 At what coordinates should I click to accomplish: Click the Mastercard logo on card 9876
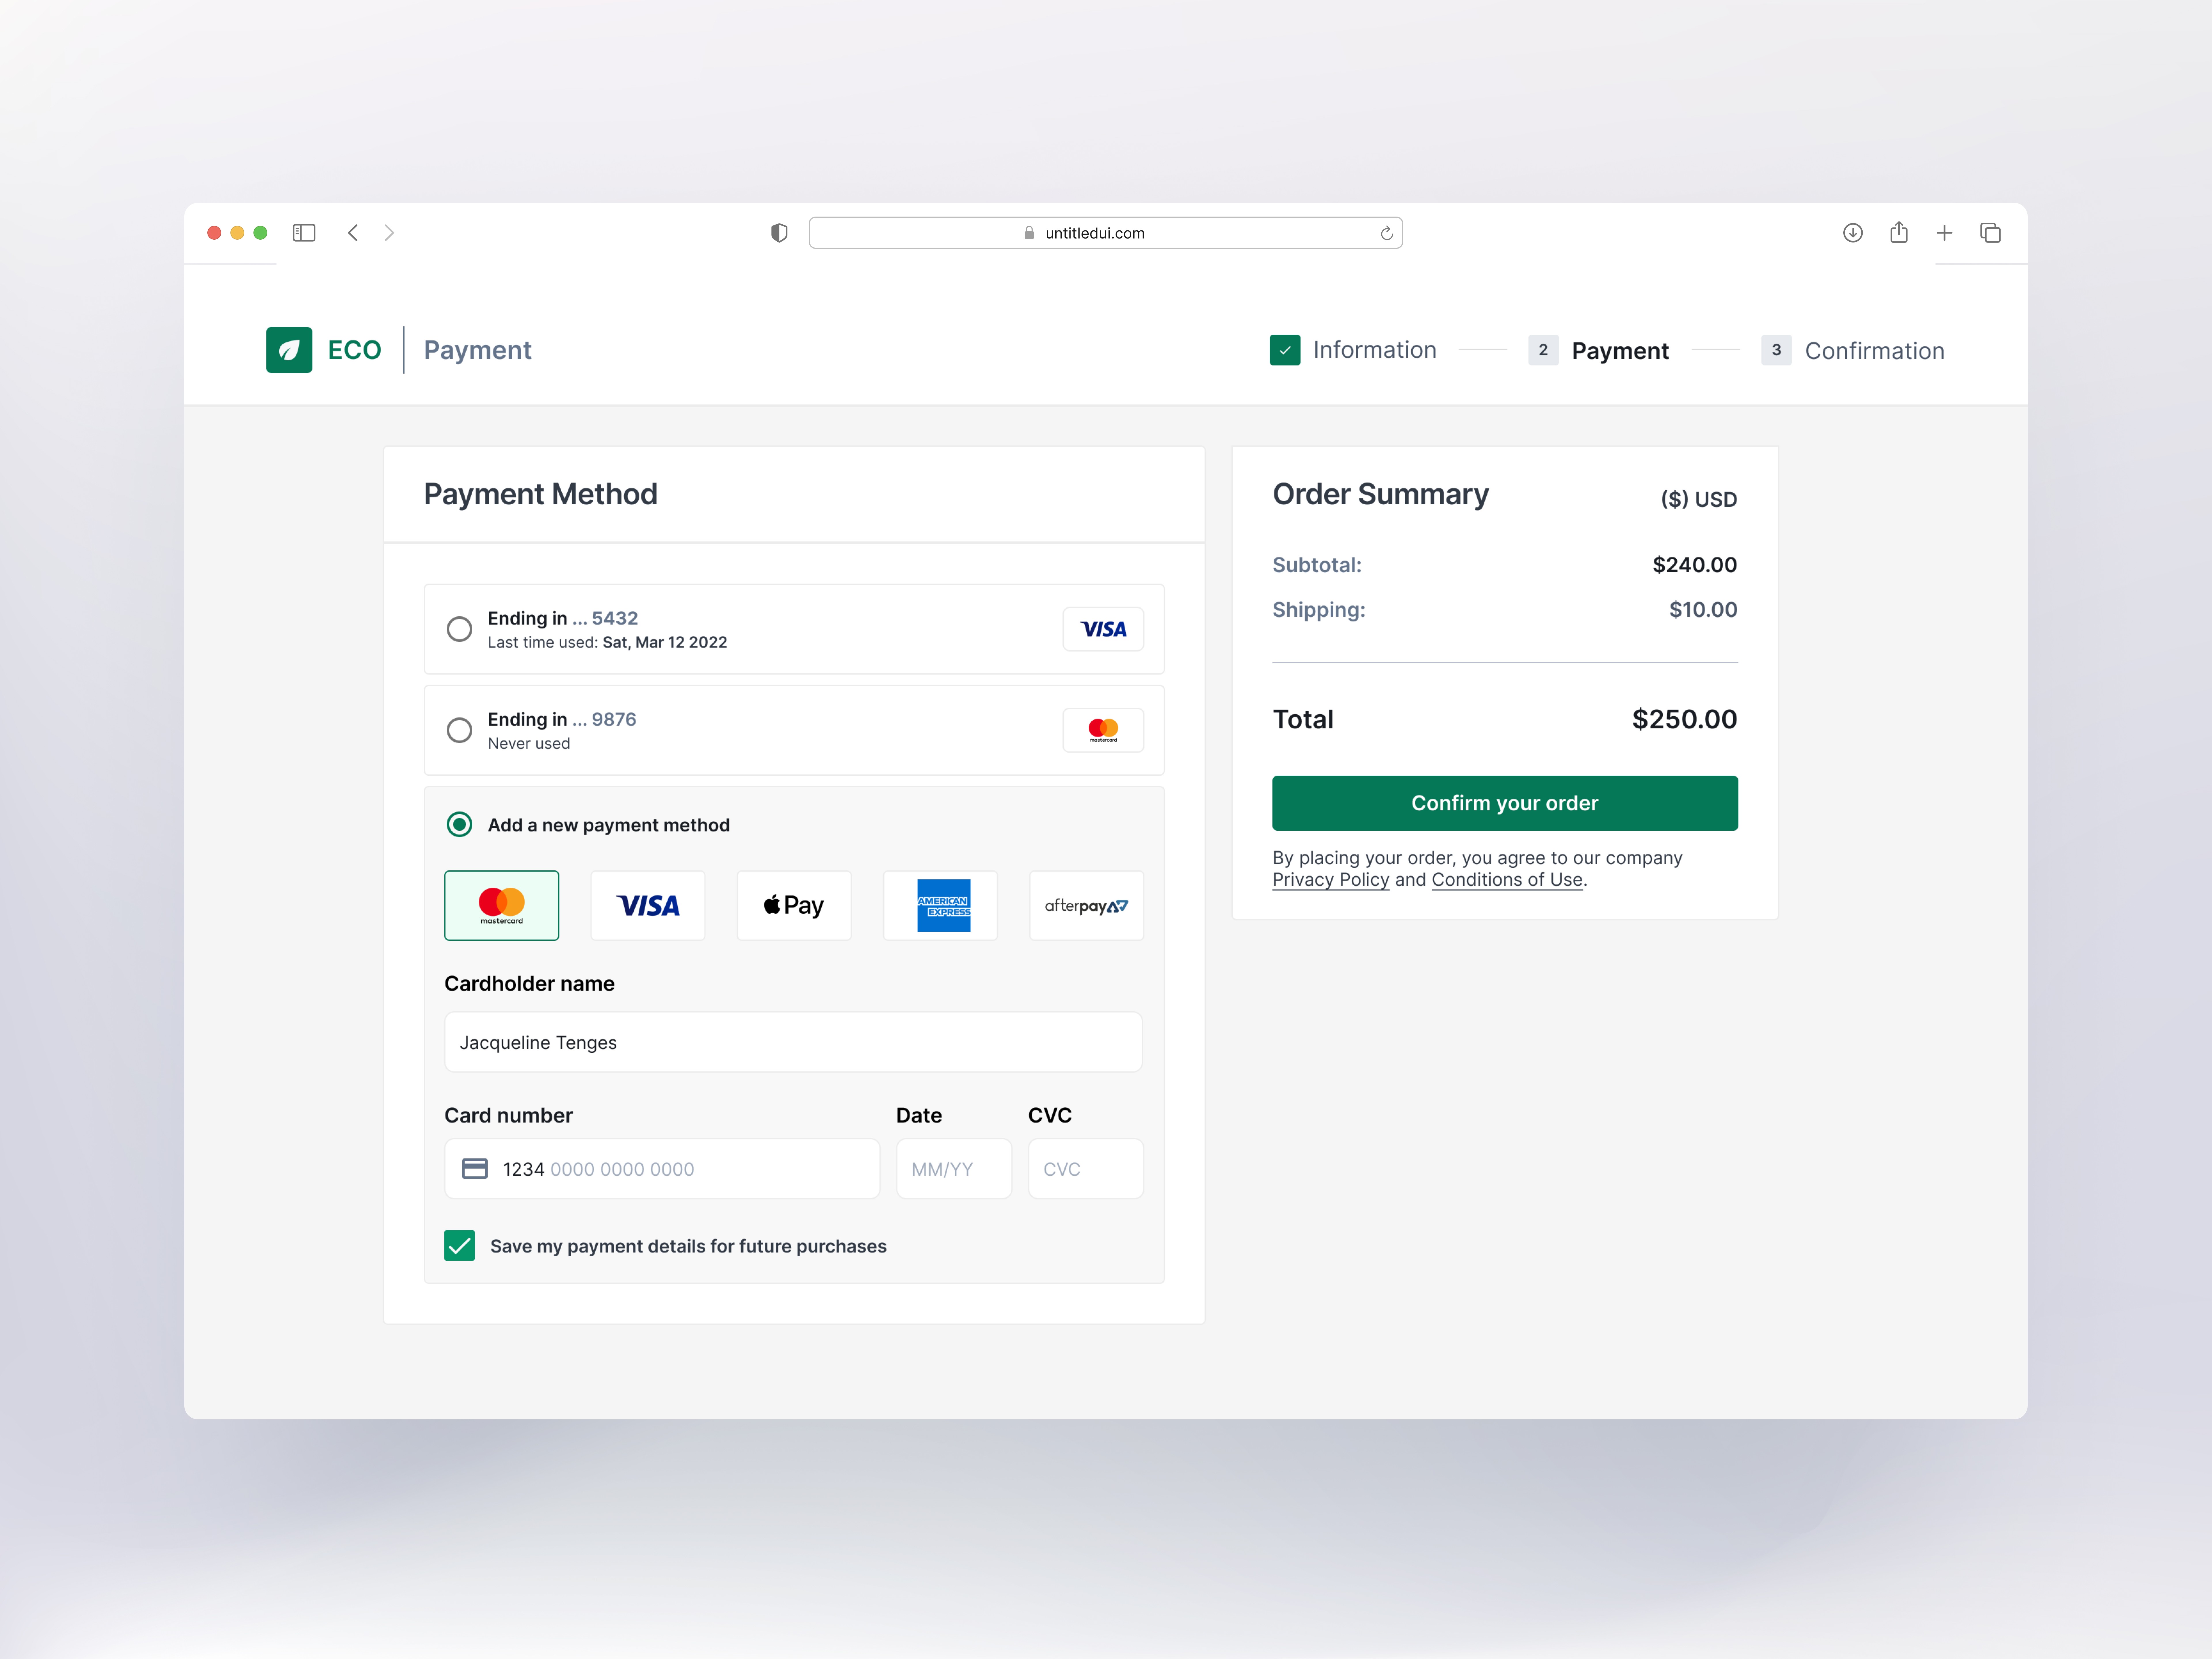click(1103, 730)
